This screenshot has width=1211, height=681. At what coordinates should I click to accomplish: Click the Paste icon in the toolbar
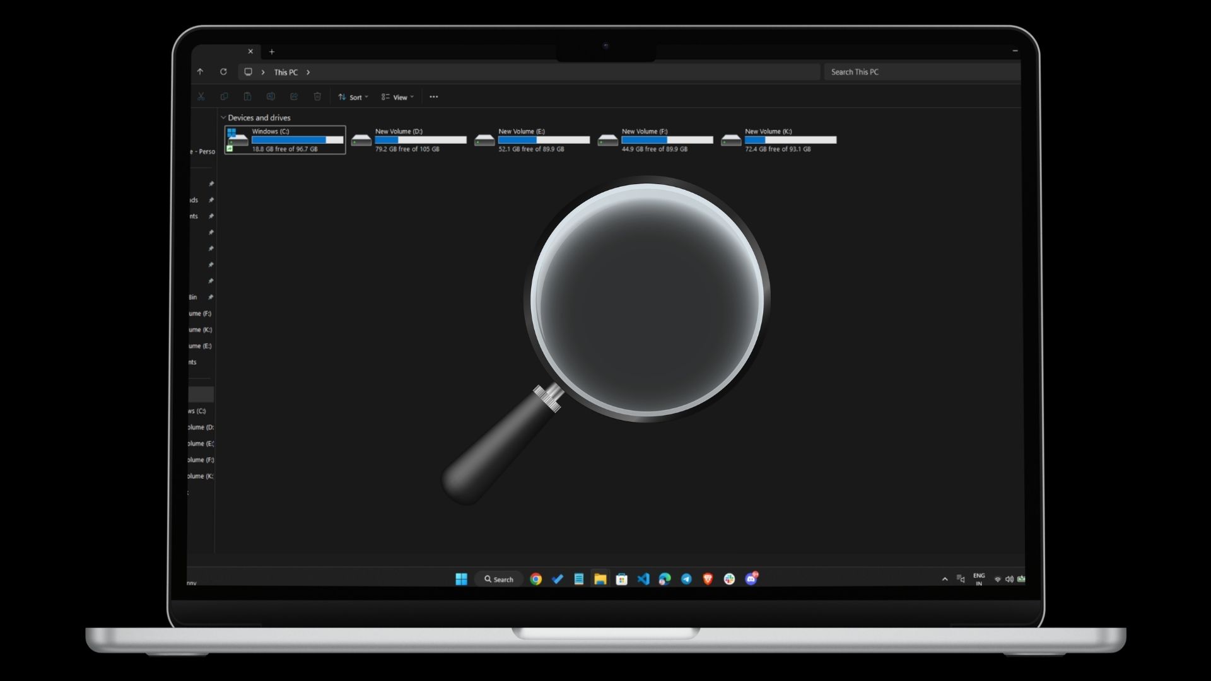tap(247, 96)
